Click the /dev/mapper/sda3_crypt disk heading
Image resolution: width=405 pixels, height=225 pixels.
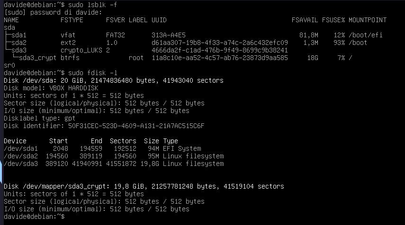pyautogui.click(x=144, y=187)
